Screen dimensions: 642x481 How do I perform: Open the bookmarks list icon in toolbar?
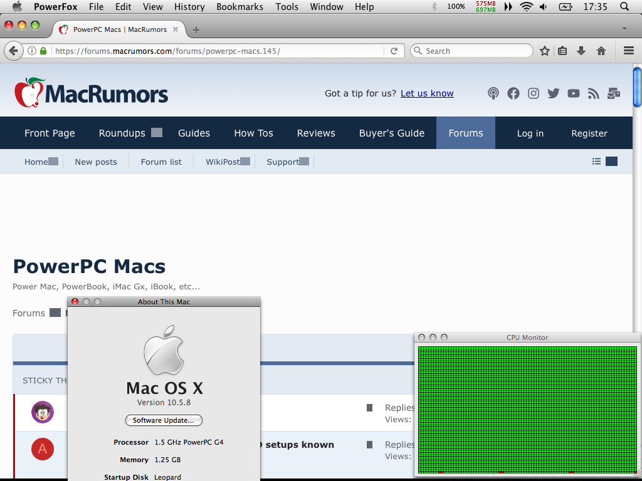562,51
